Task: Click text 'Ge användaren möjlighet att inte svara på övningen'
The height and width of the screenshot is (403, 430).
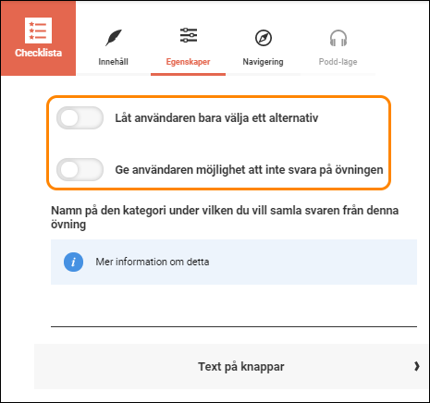Action: (x=249, y=170)
